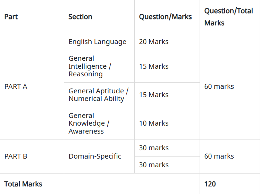The image size is (260, 194).
Task: Select the 60 marks total for PART A
Action: (219, 86)
